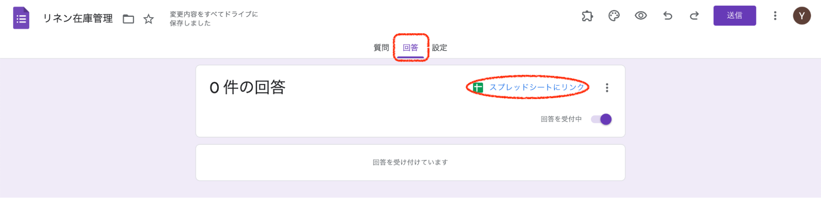Preview the form with the eye icon

pyautogui.click(x=641, y=16)
